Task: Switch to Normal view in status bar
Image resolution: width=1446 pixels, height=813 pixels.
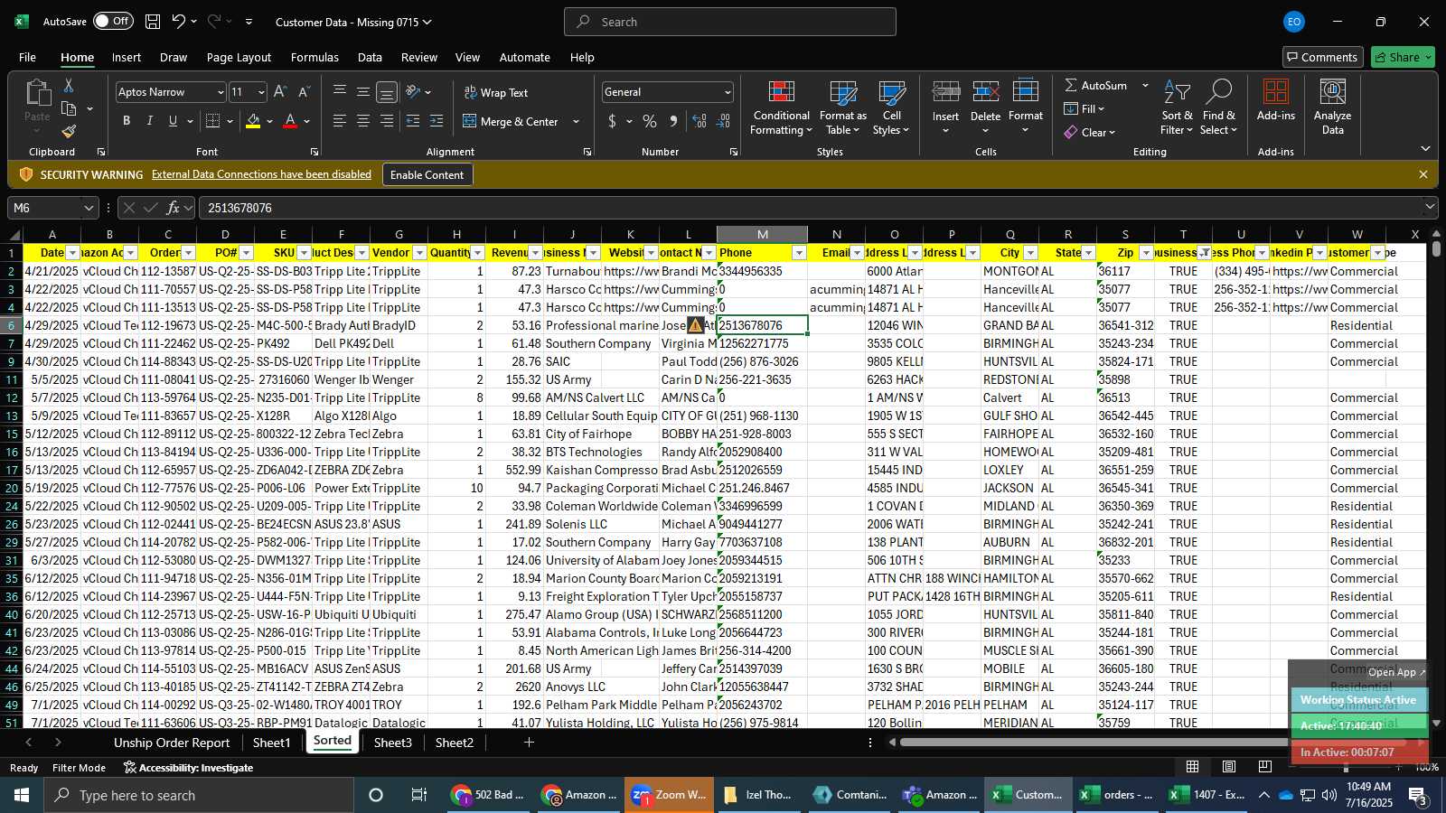Action: (1193, 767)
